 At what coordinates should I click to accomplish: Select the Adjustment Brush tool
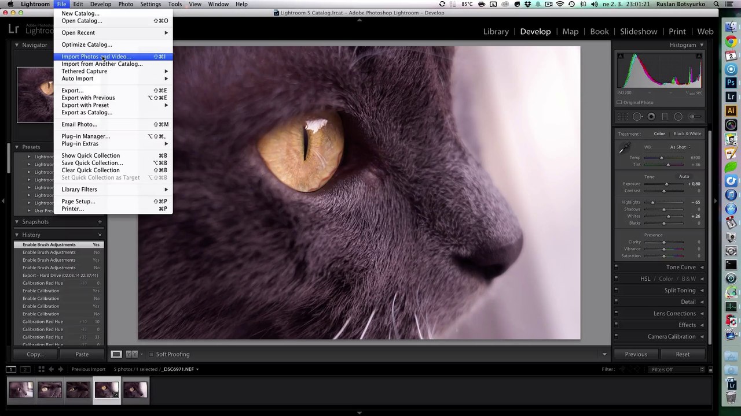click(x=695, y=117)
